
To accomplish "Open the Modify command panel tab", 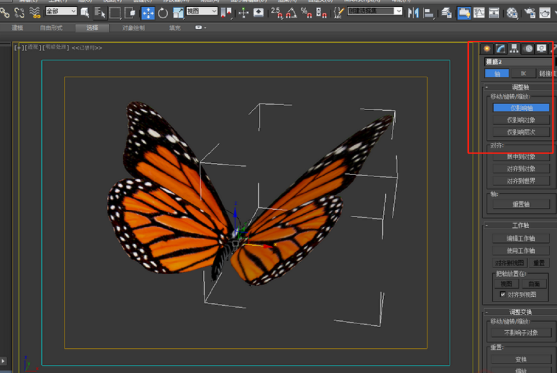I will tap(500, 48).
